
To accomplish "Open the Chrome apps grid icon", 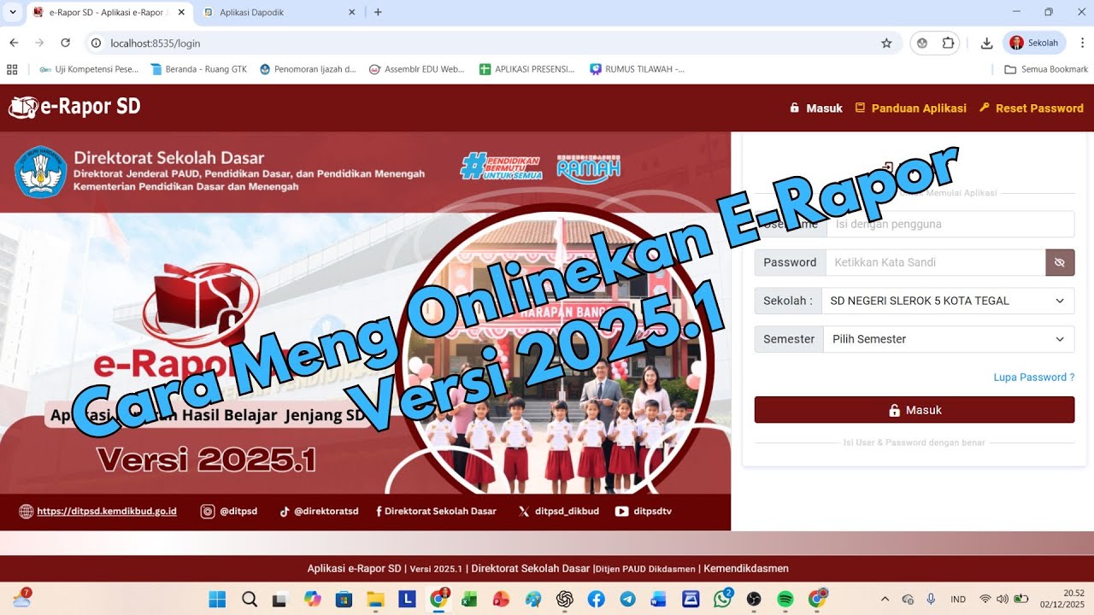I will pyautogui.click(x=12, y=69).
